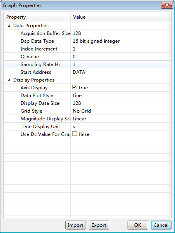Edit the Start Address value DATA

pos(120,72)
